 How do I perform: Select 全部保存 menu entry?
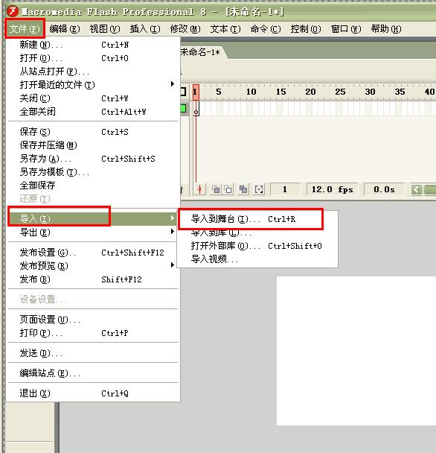pos(93,186)
